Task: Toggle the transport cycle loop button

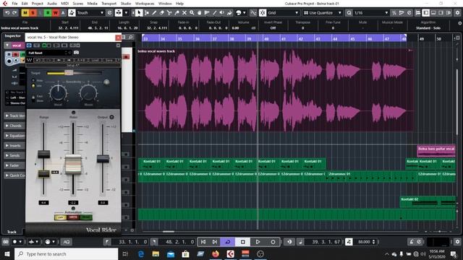Action: coord(228,242)
